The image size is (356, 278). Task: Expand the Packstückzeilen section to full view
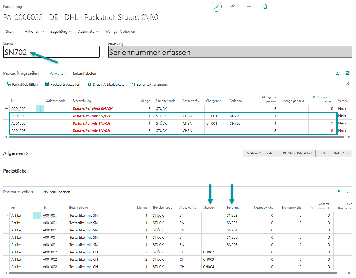tap(348, 192)
